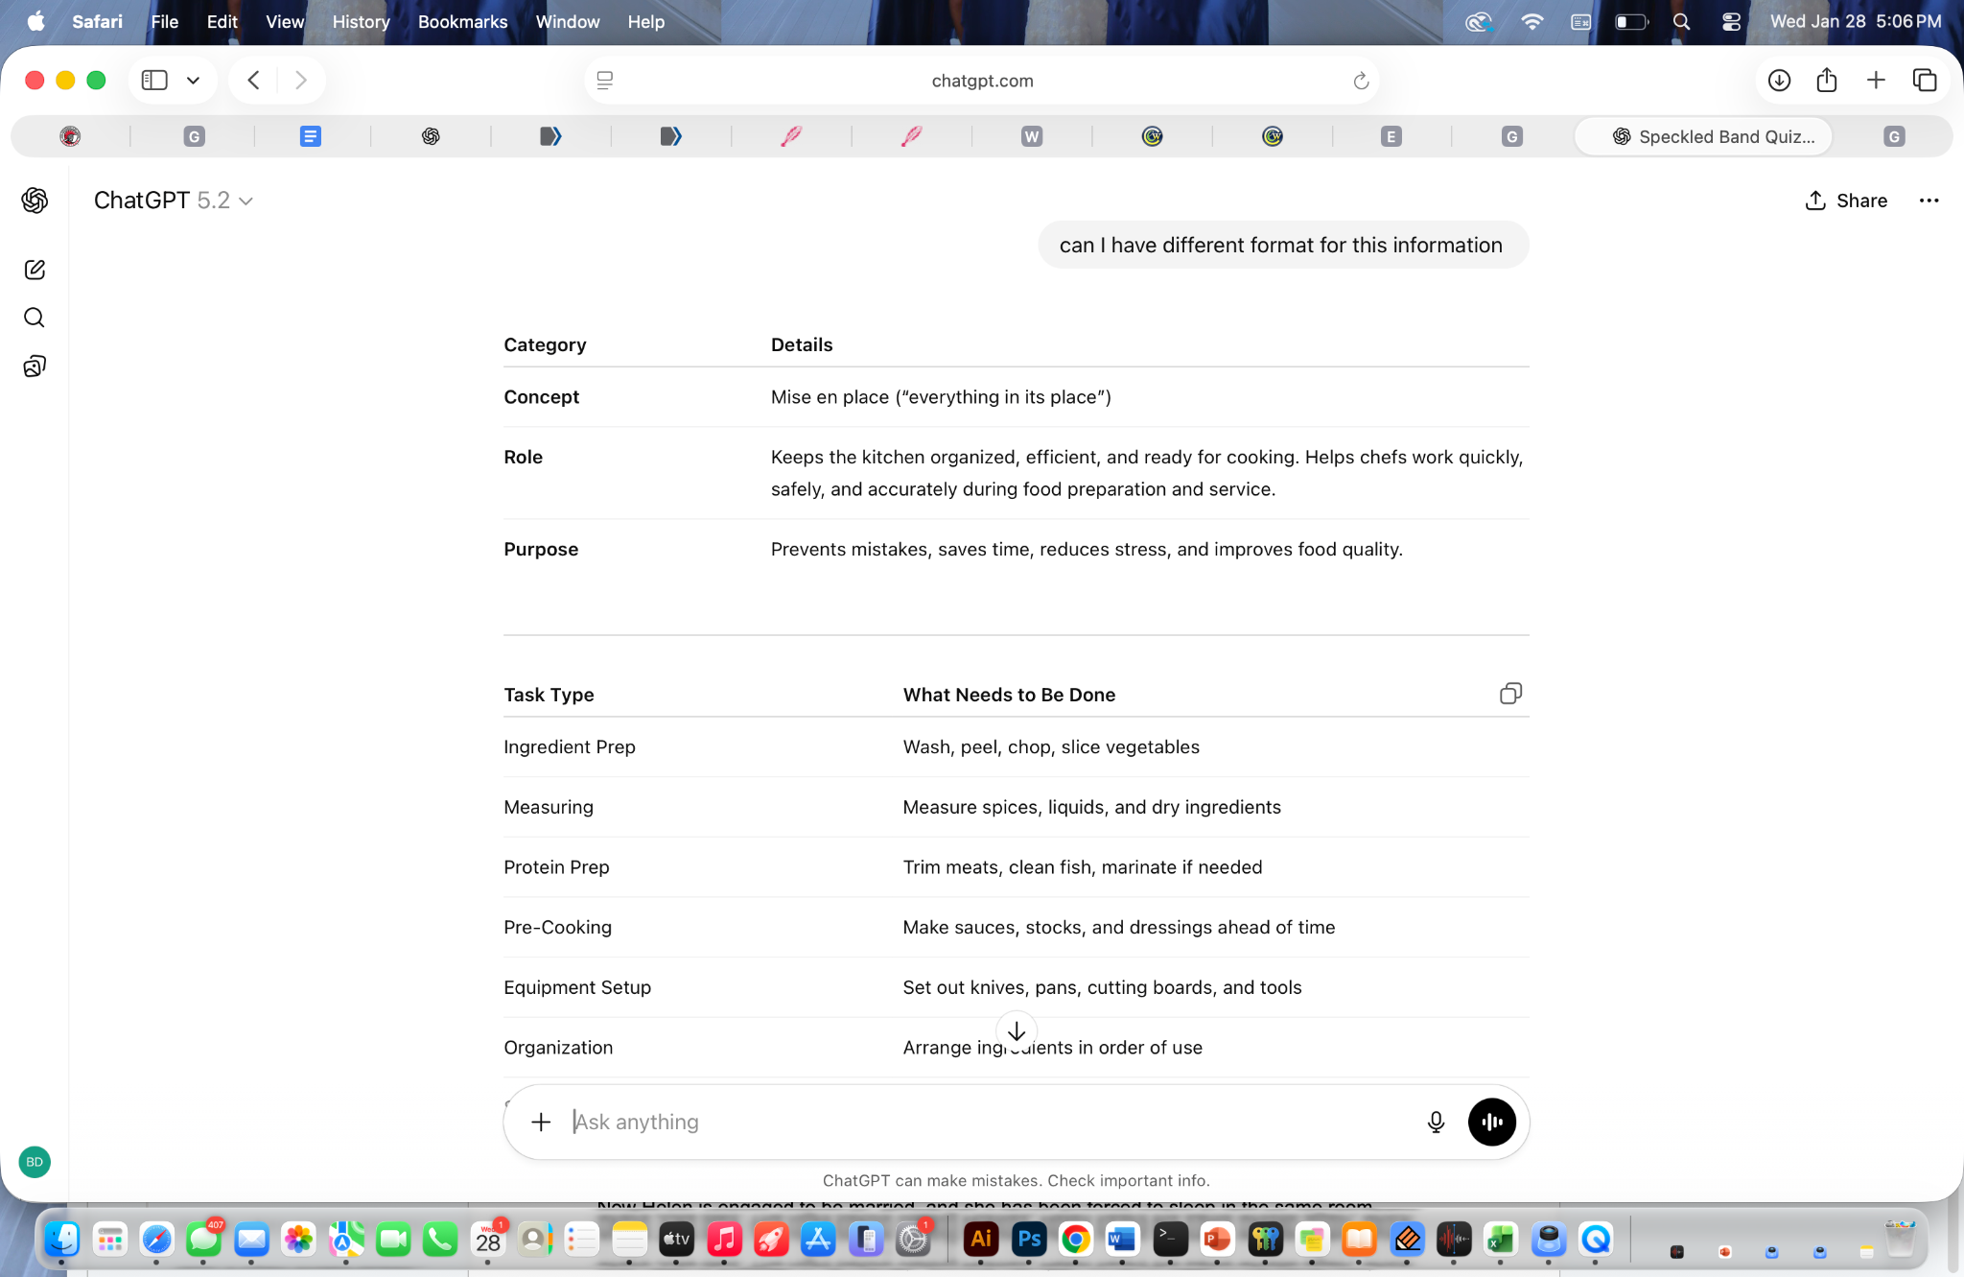Image resolution: width=1964 pixels, height=1277 pixels.
Task: Start voice mode with the black waveform button
Action: [1491, 1122]
